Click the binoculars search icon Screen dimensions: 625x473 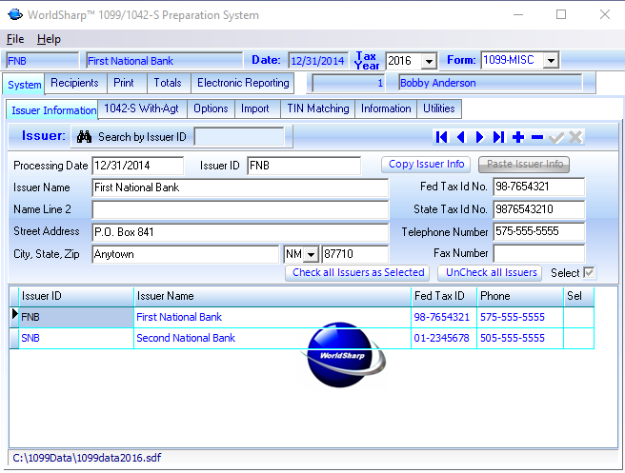click(x=84, y=137)
